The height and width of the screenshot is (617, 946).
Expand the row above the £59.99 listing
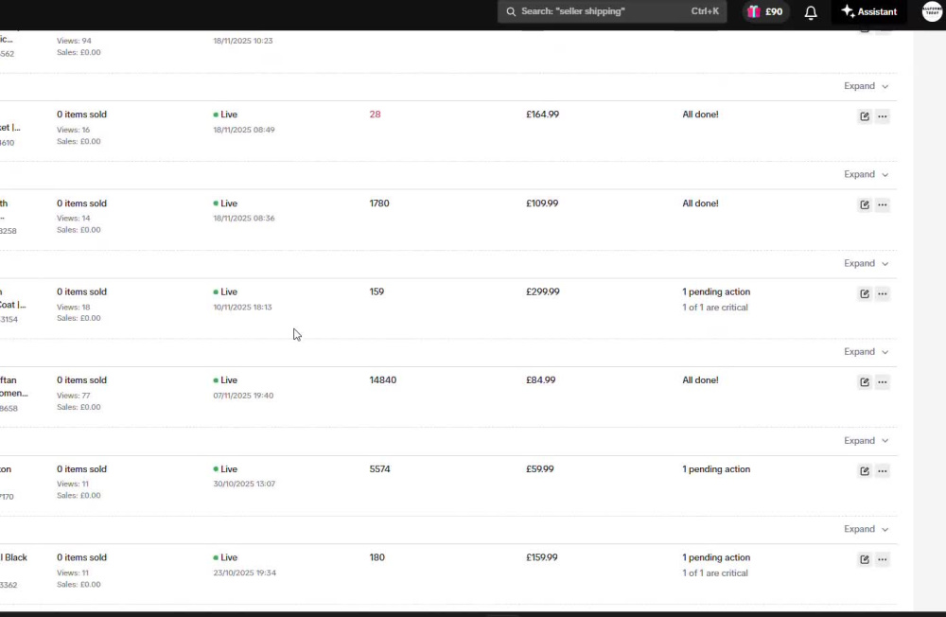pyautogui.click(x=866, y=441)
